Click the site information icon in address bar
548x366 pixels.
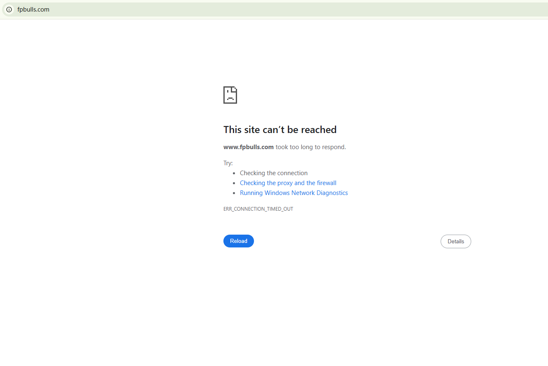[x=9, y=10]
